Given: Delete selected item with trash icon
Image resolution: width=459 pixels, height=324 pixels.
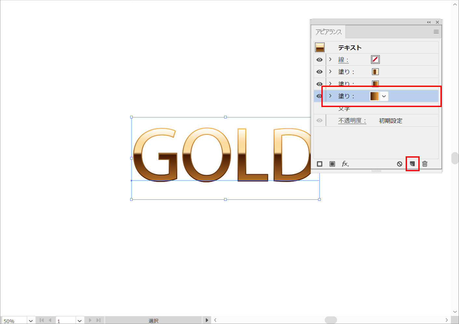Looking at the screenshot, I should pos(425,164).
